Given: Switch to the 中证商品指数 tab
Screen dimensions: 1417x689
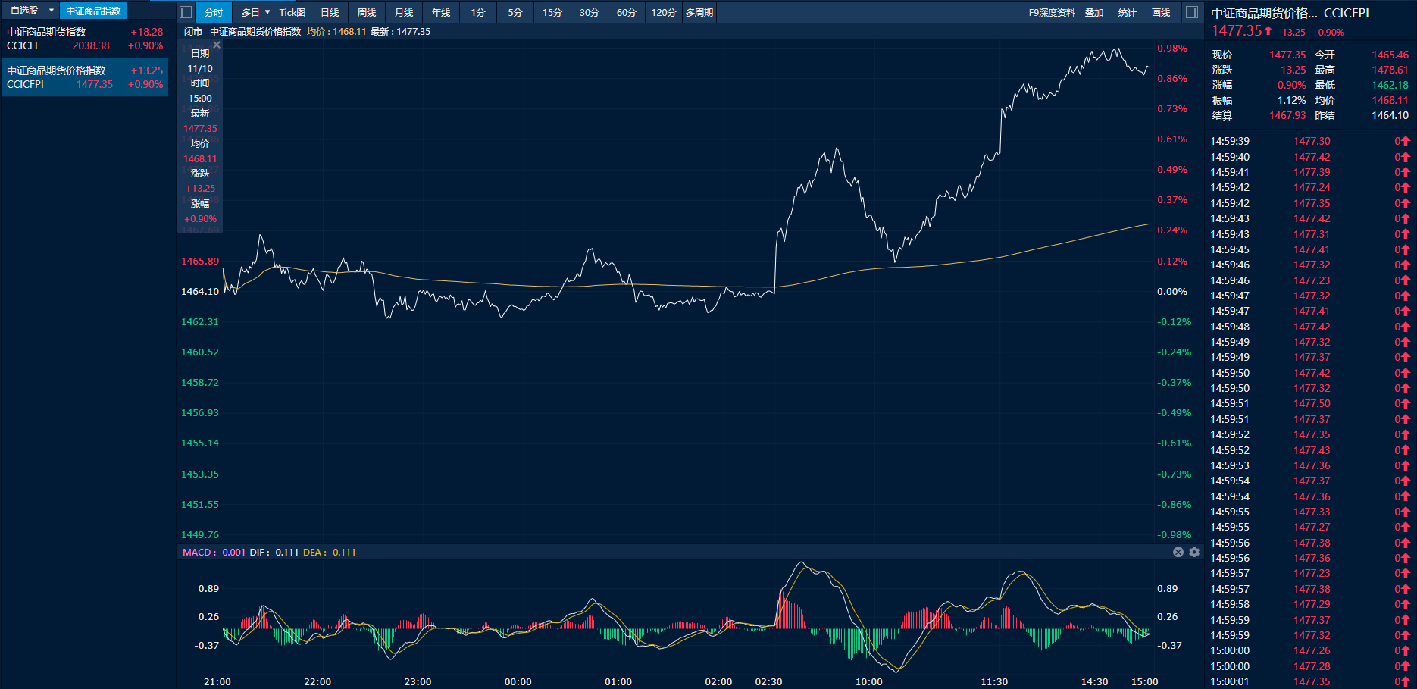Looking at the screenshot, I should point(93,11).
